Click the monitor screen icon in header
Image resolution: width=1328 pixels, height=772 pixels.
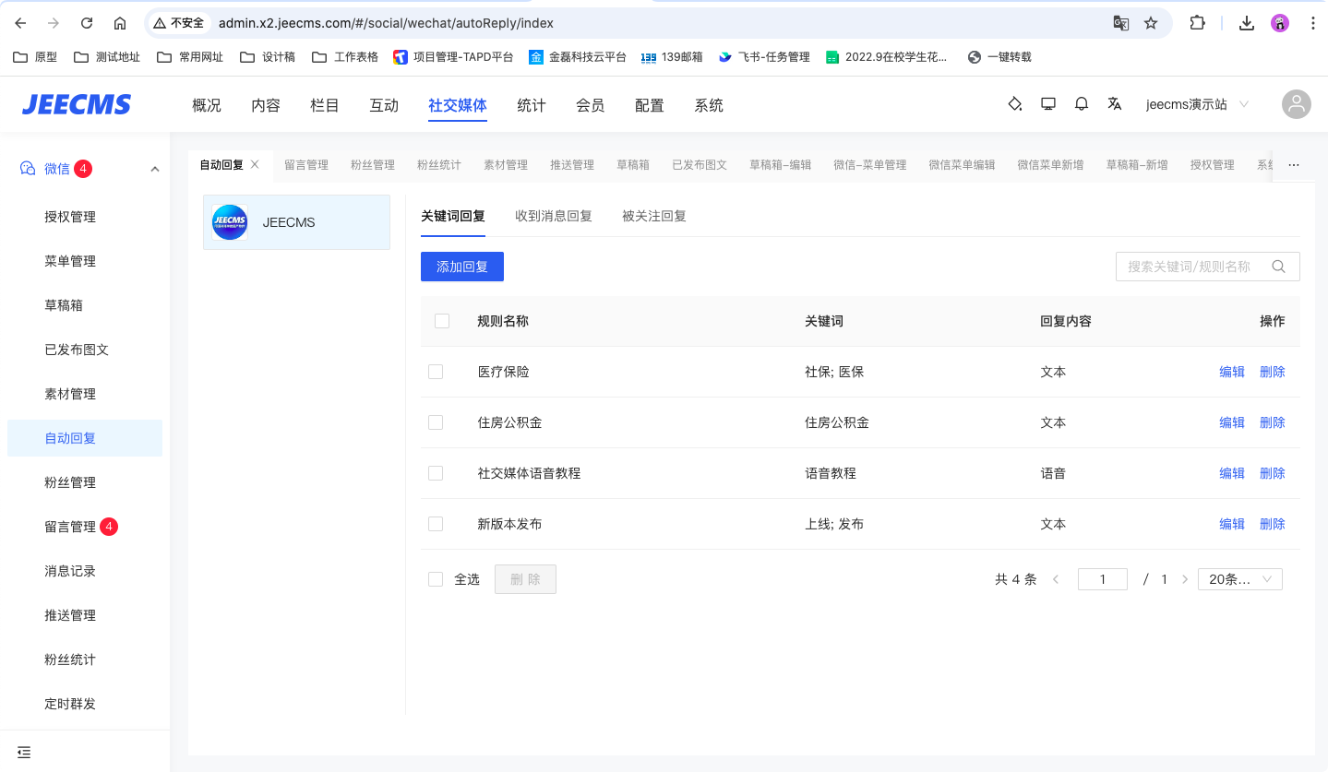click(x=1048, y=104)
